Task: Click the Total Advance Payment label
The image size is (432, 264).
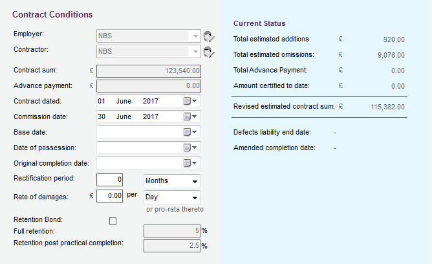Action: coord(270,71)
